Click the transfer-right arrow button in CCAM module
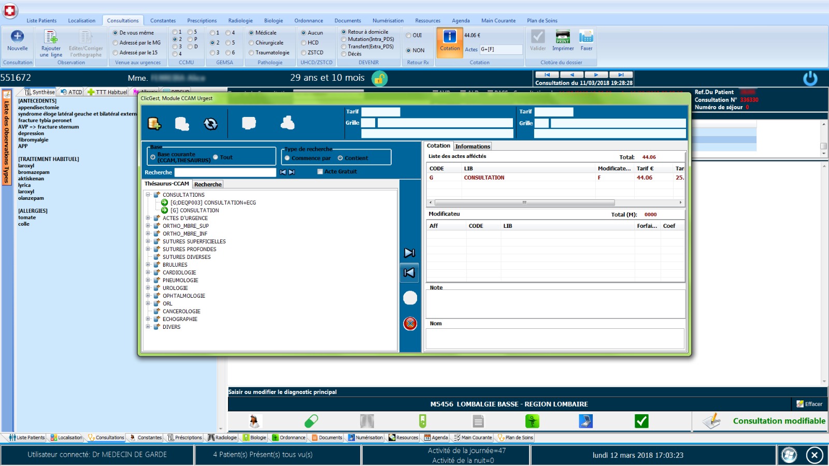 (x=409, y=253)
